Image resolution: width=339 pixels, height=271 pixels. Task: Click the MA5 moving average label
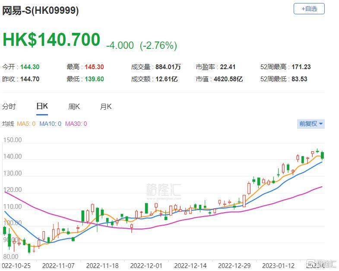tap(26, 124)
